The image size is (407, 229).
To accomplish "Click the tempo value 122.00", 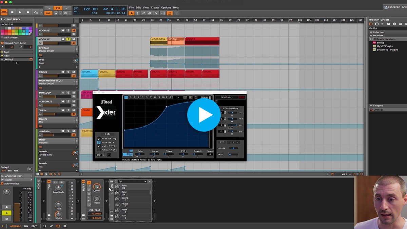I will [91, 9].
